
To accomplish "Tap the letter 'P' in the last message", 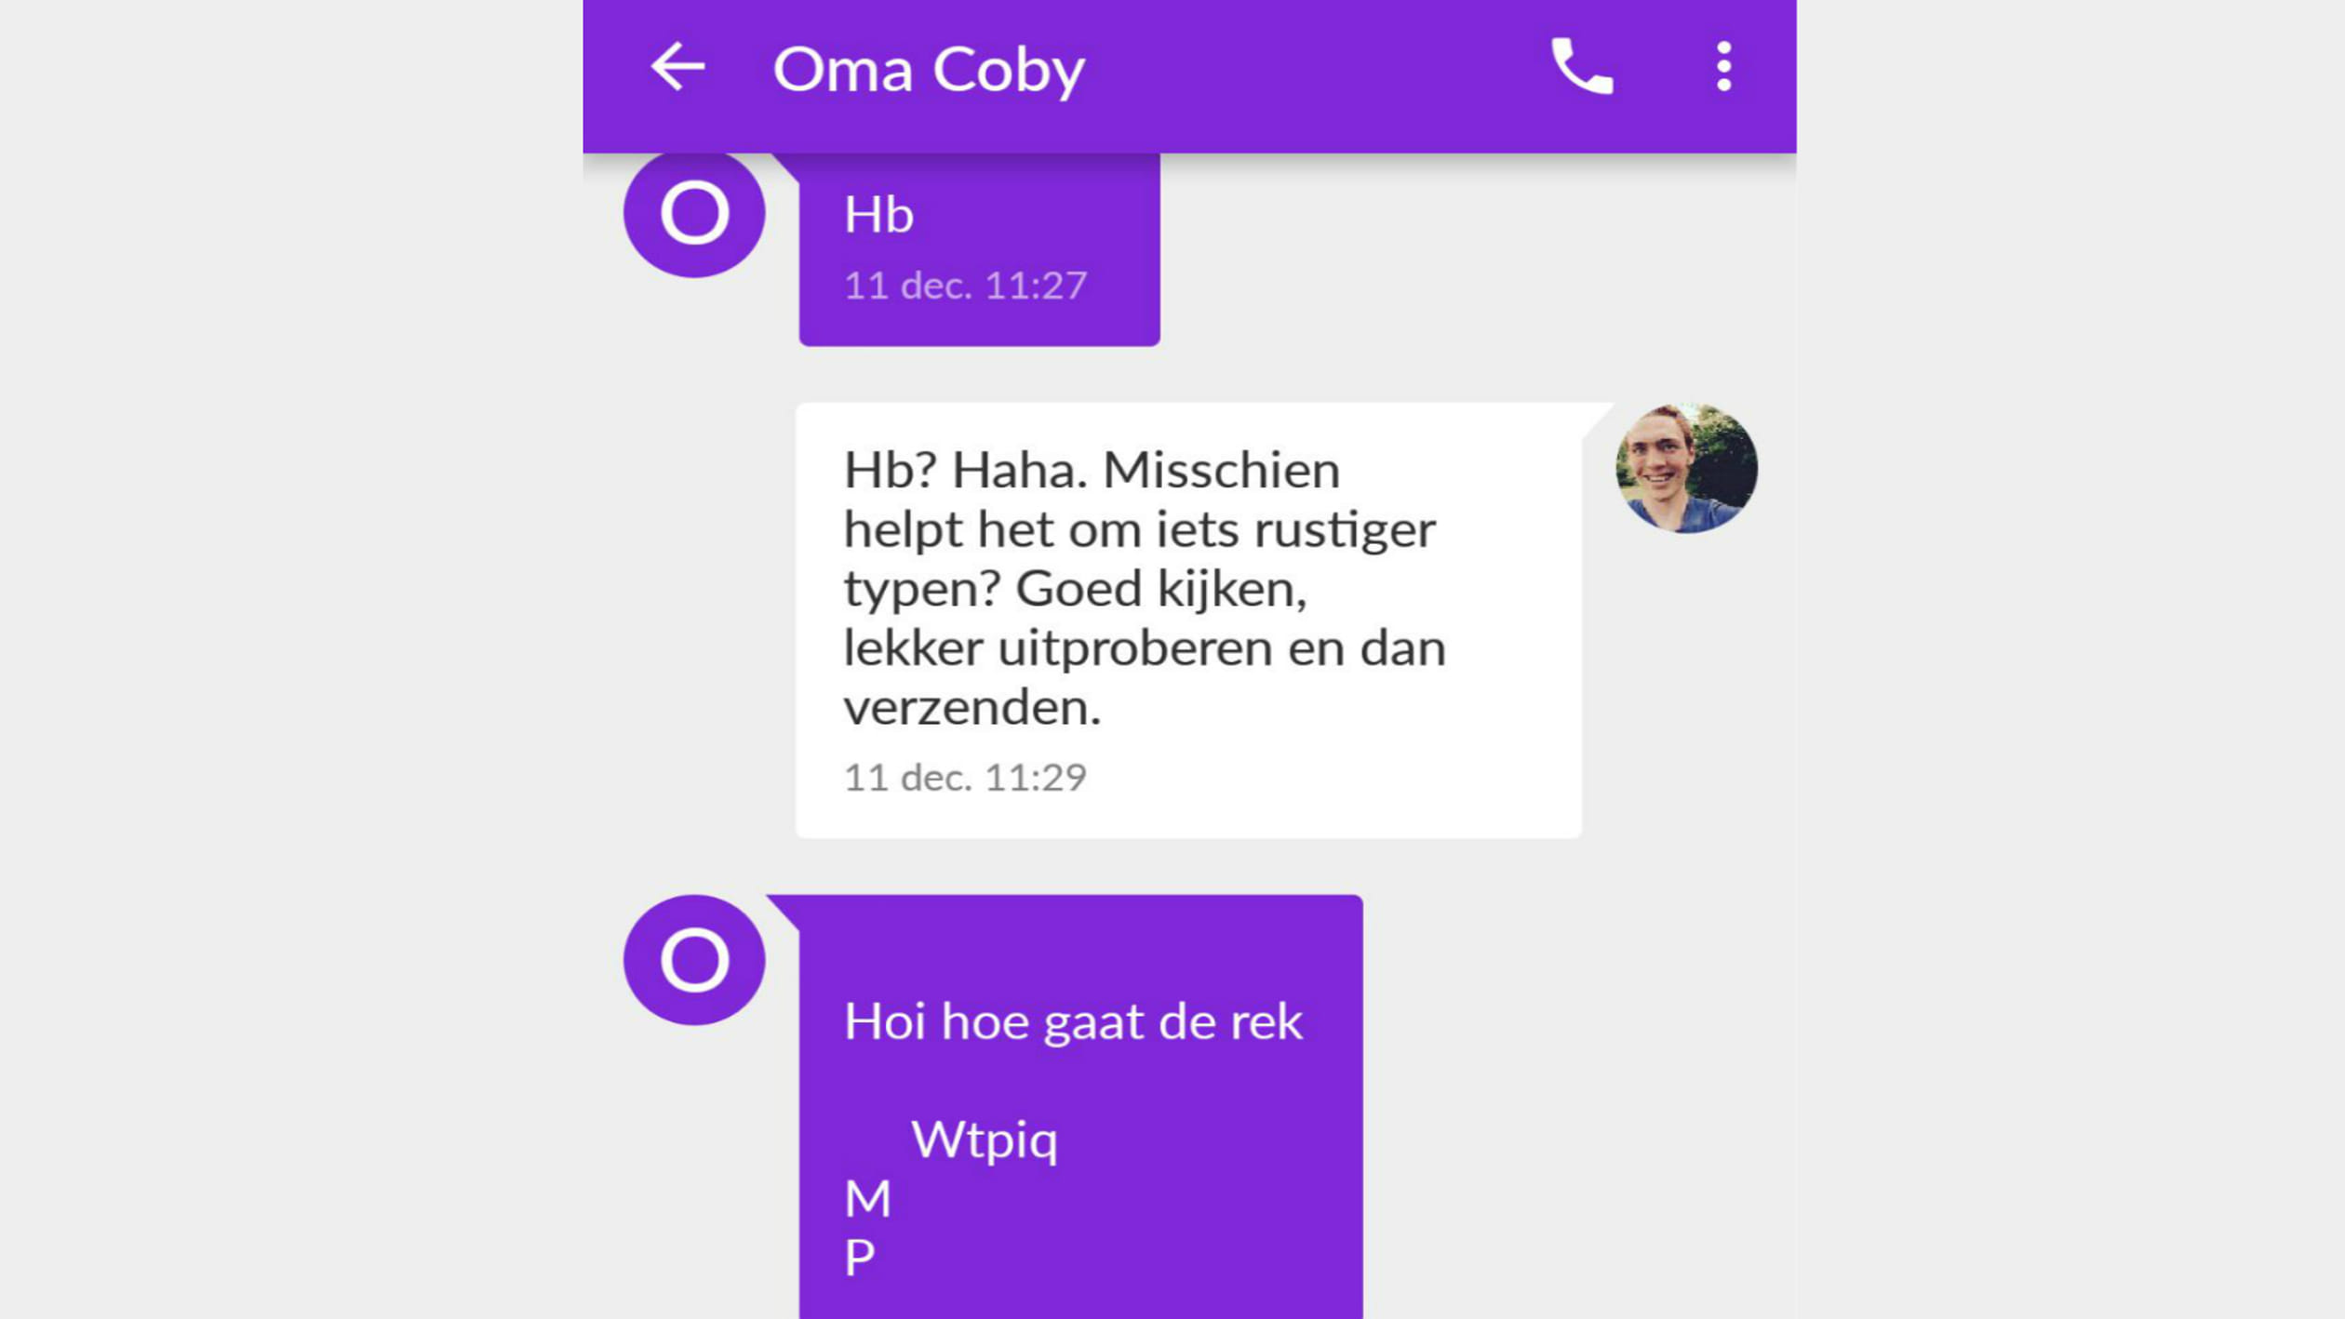I will point(860,1258).
